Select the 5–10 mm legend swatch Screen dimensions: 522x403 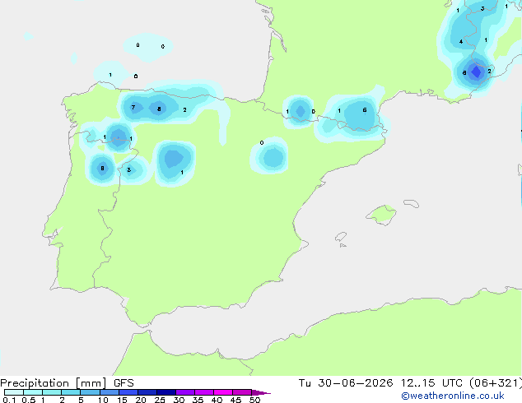point(90,392)
